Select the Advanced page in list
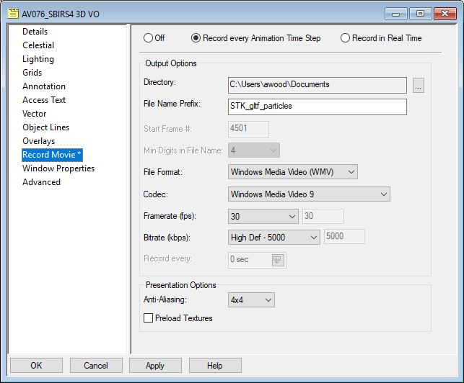The width and height of the screenshot is (464, 383). tap(42, 182)
